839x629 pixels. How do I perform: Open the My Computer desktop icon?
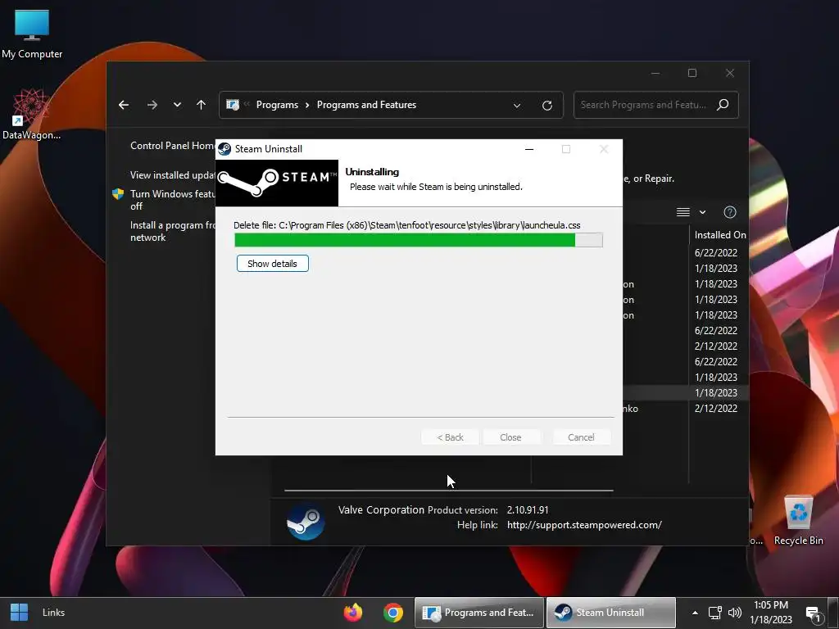[x=32, y=34]
